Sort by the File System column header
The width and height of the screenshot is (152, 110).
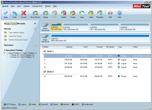click(110, 47)
